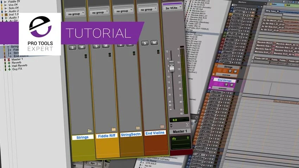This screenshot has height=168, width=299.
Task: Click the audio track icon beside Solo.04
Action: click(6, 8)
